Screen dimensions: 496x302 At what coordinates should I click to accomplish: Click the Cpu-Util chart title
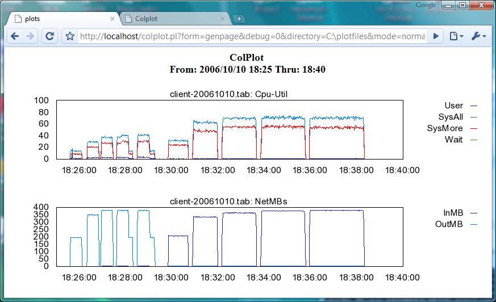pyautogui.click(x=228, y=94)
